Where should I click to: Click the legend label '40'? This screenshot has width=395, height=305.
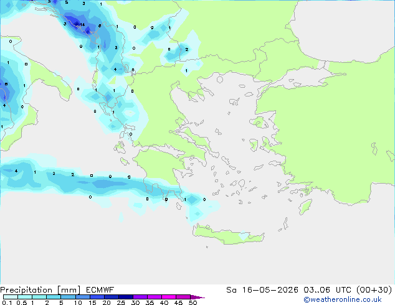click(164, 303)
